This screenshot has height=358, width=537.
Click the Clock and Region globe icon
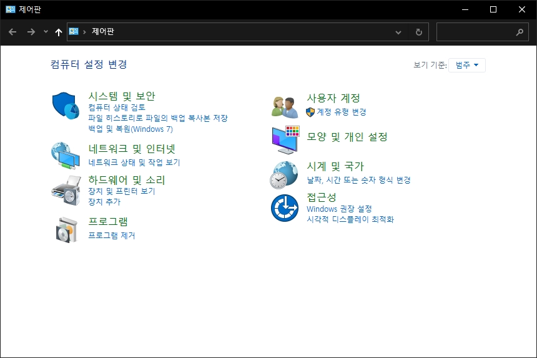click(x=284, y=175)
